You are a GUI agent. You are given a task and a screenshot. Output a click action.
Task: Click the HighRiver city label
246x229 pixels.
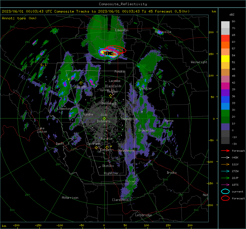[111, 173]
